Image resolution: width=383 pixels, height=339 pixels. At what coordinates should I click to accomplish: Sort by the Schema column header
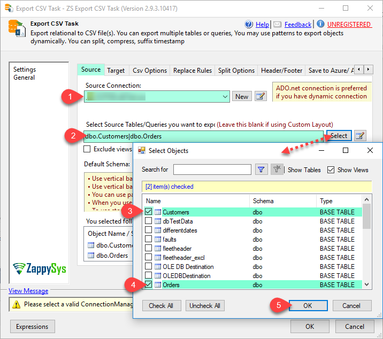[282, 201]
